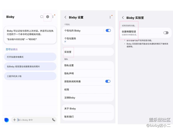Open Bixby settings gear icon
This screenshot has height=130, width=173.
[47, 17]
